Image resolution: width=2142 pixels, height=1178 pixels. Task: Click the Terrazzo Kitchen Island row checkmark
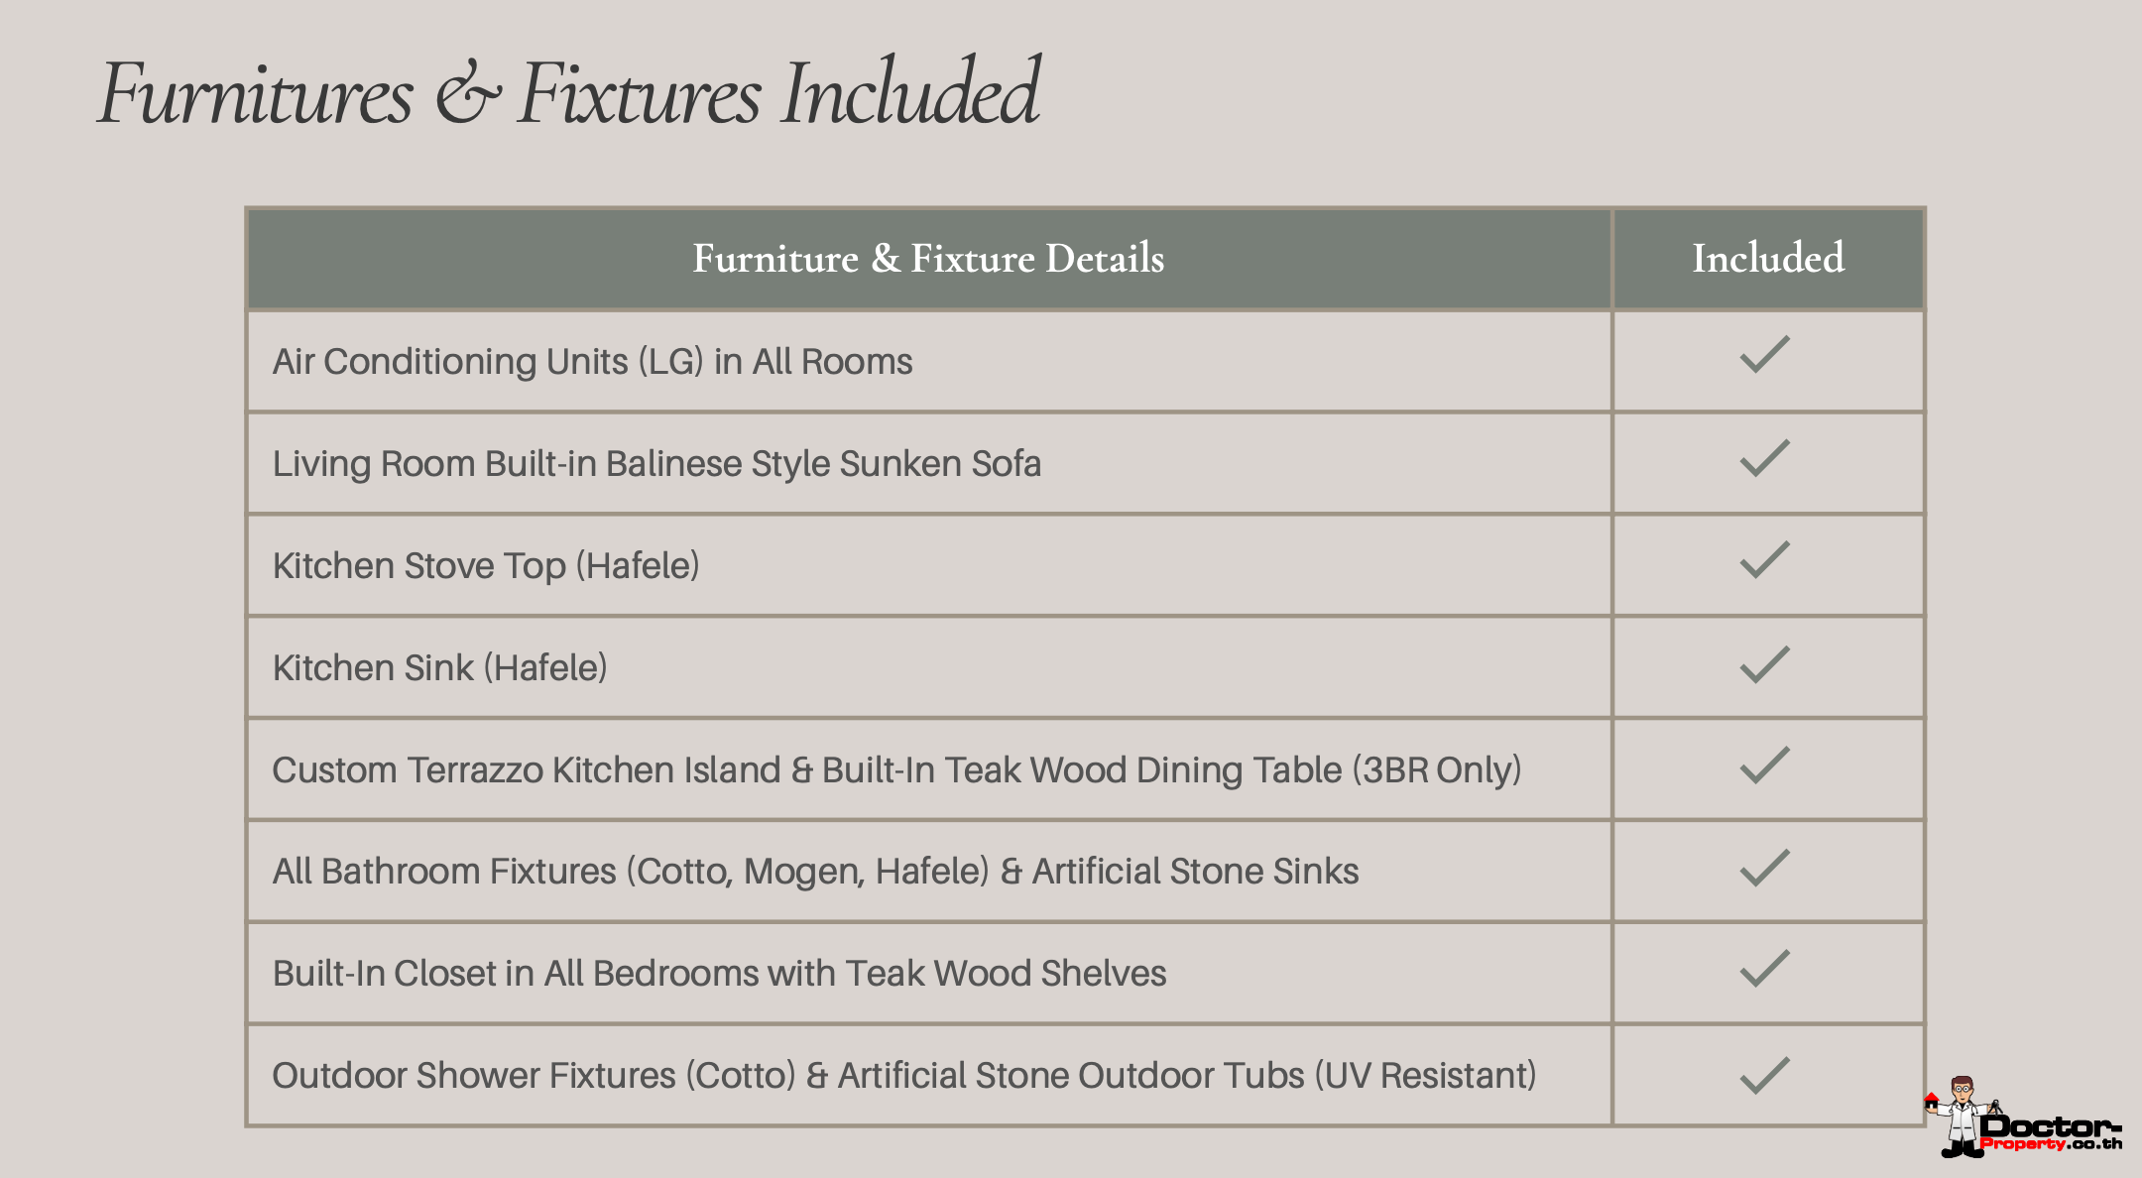pos(1764,766)
